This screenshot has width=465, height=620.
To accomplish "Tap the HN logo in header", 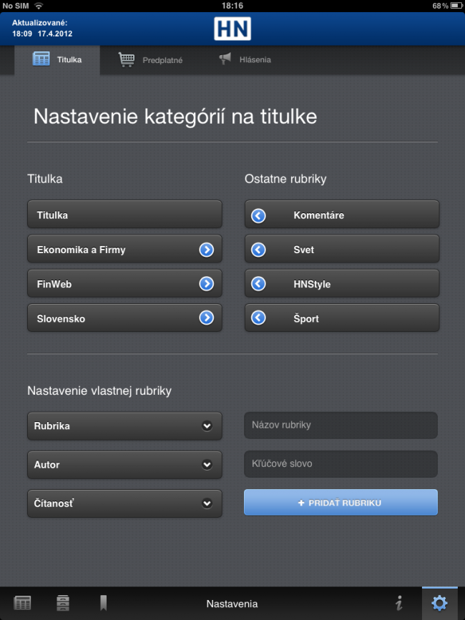I will tap(232, 29).
